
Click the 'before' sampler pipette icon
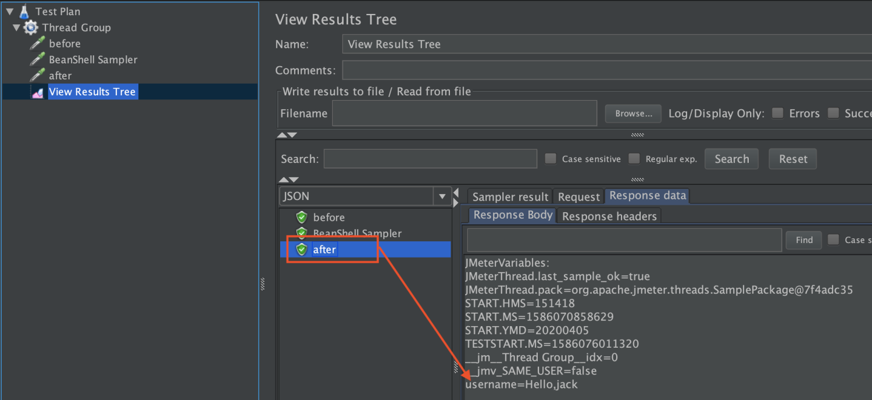[x=38, y=44]
